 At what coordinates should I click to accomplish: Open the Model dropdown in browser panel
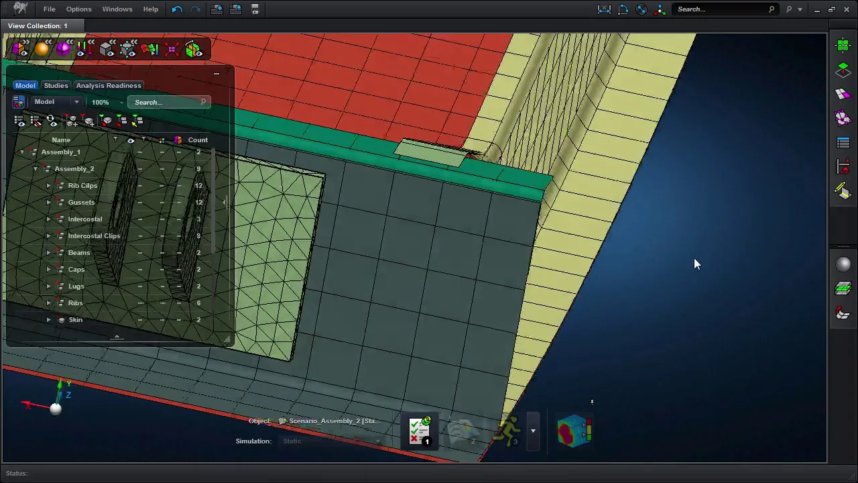(56, 102)
